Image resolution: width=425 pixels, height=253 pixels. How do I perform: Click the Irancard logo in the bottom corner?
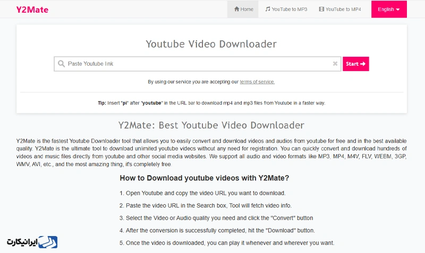[x=32, y=242]
